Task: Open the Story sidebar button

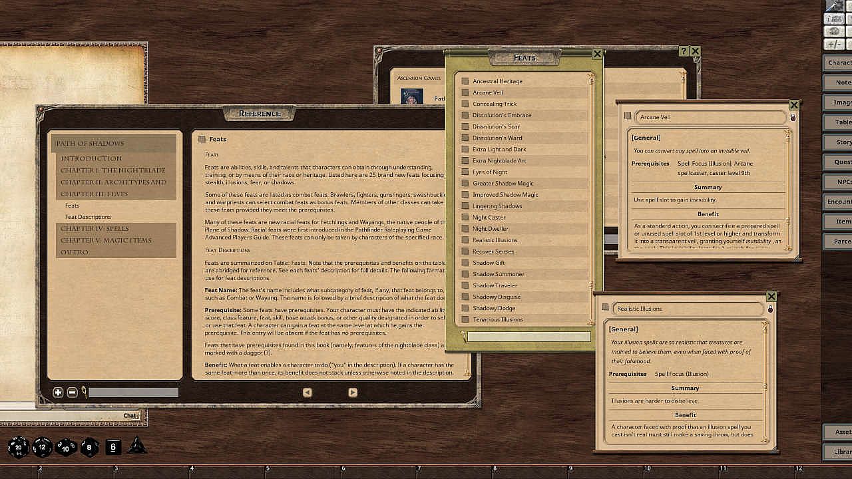Action: (837, 142)
